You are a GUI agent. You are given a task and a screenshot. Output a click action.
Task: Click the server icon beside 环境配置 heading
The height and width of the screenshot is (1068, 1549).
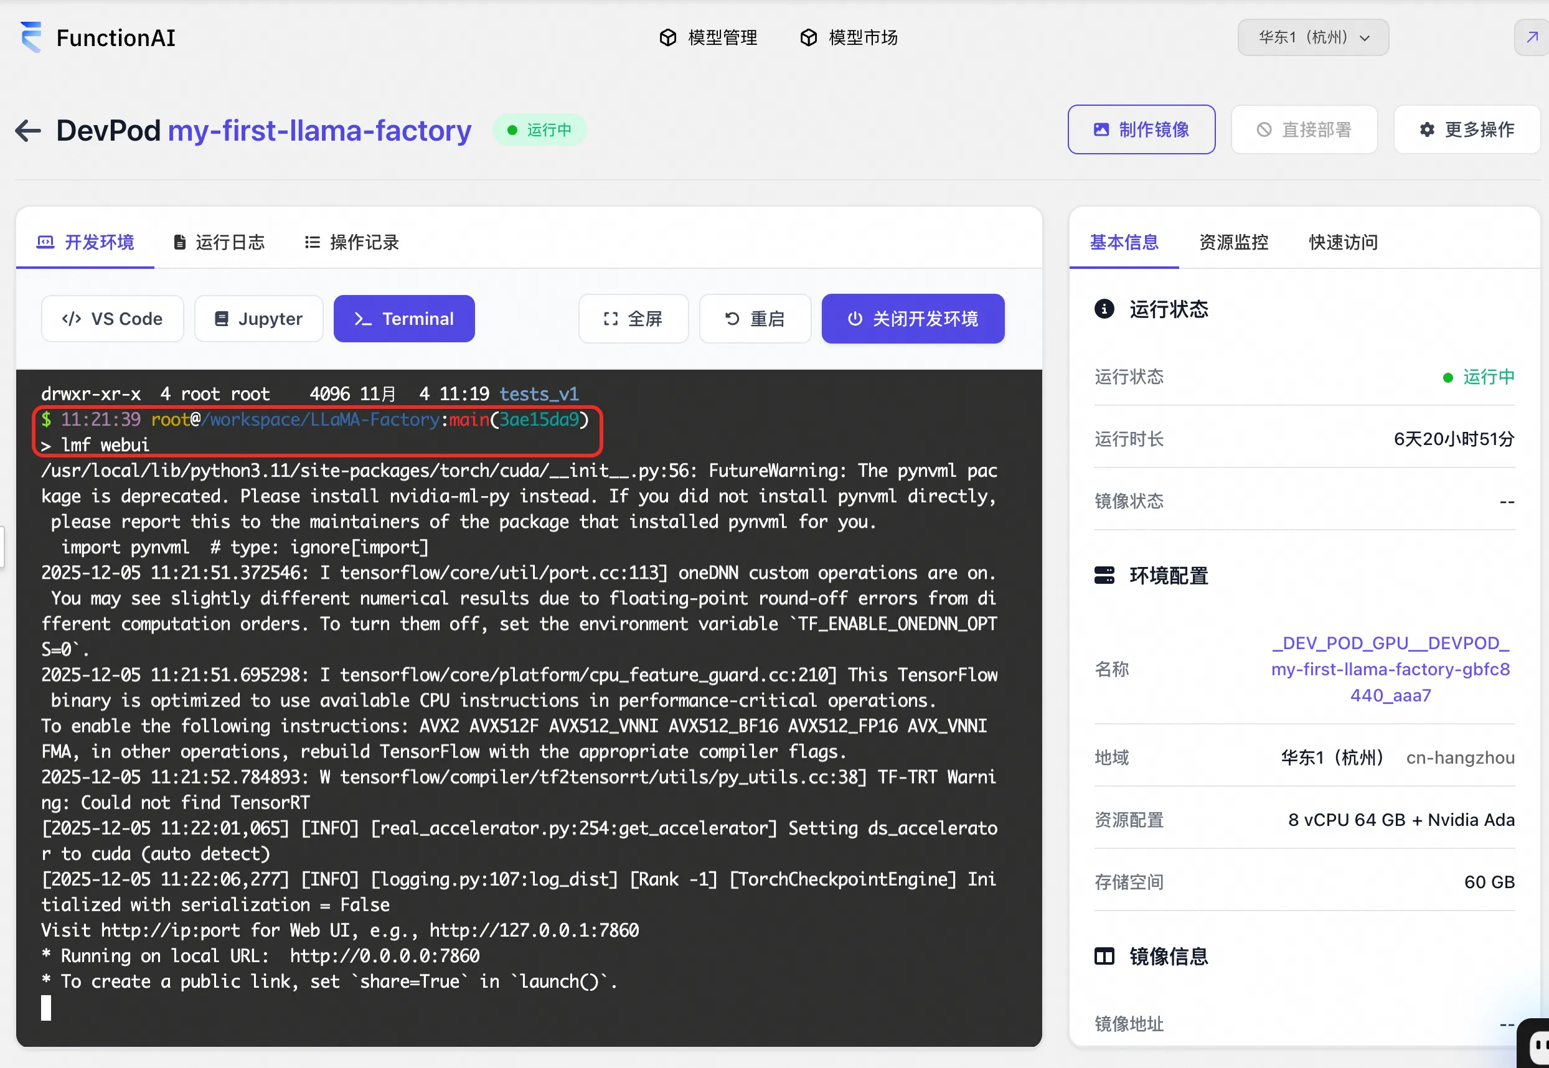click(x=1104, y=576)
